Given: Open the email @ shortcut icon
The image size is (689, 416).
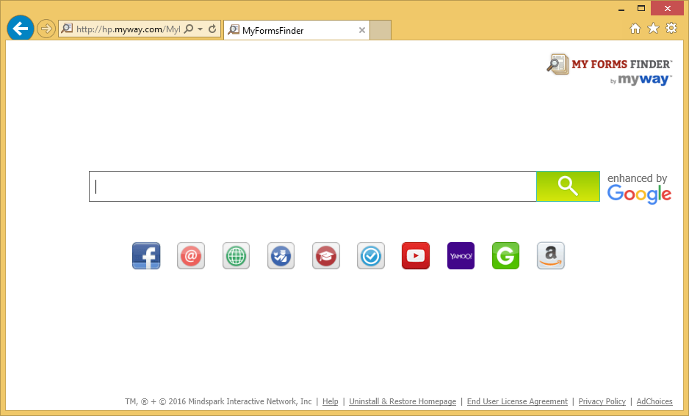Looking at the screenshot, I should tap(191, 255).
